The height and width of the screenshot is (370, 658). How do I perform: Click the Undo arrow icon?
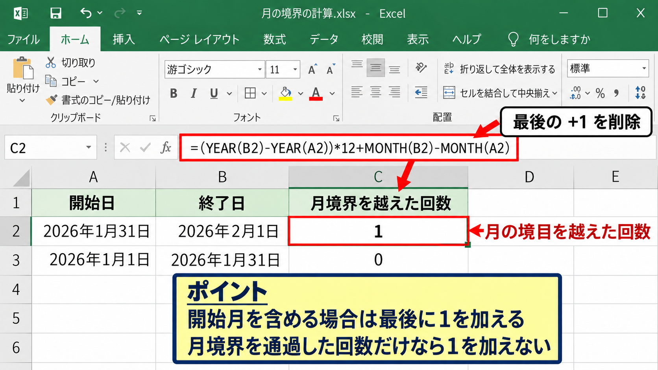coord(86,13)
